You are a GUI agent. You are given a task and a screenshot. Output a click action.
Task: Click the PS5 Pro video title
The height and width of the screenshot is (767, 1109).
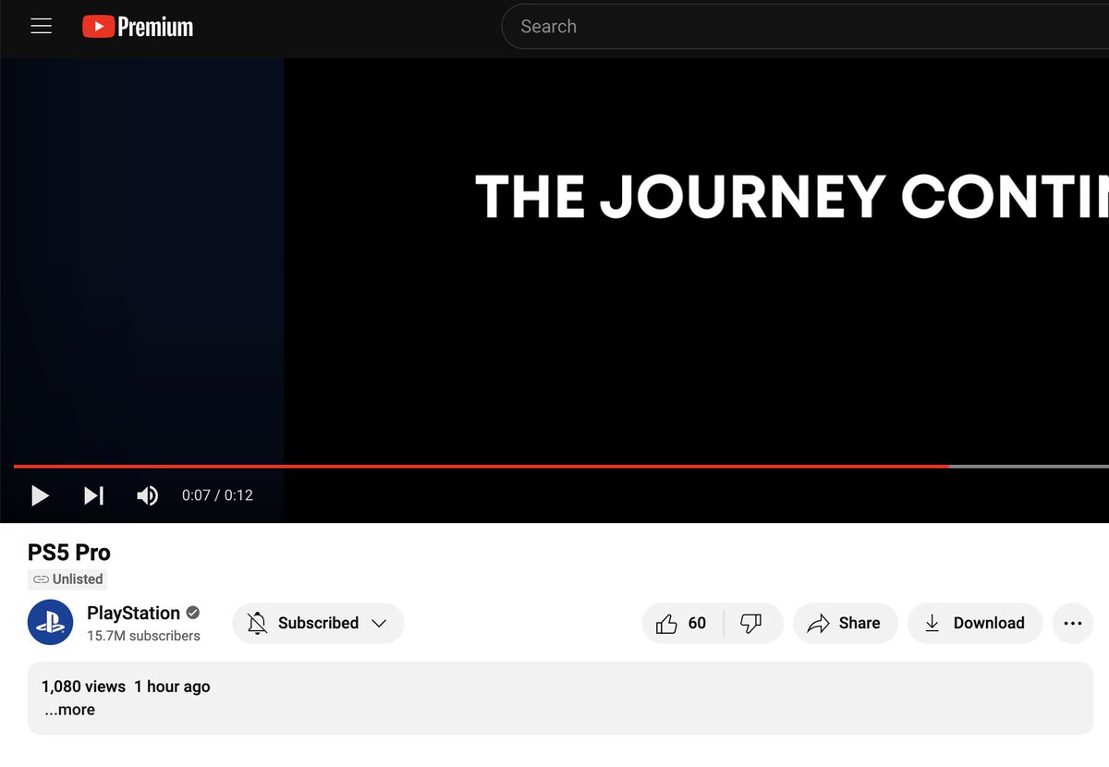pyautogui.click(x=69, y=553)
